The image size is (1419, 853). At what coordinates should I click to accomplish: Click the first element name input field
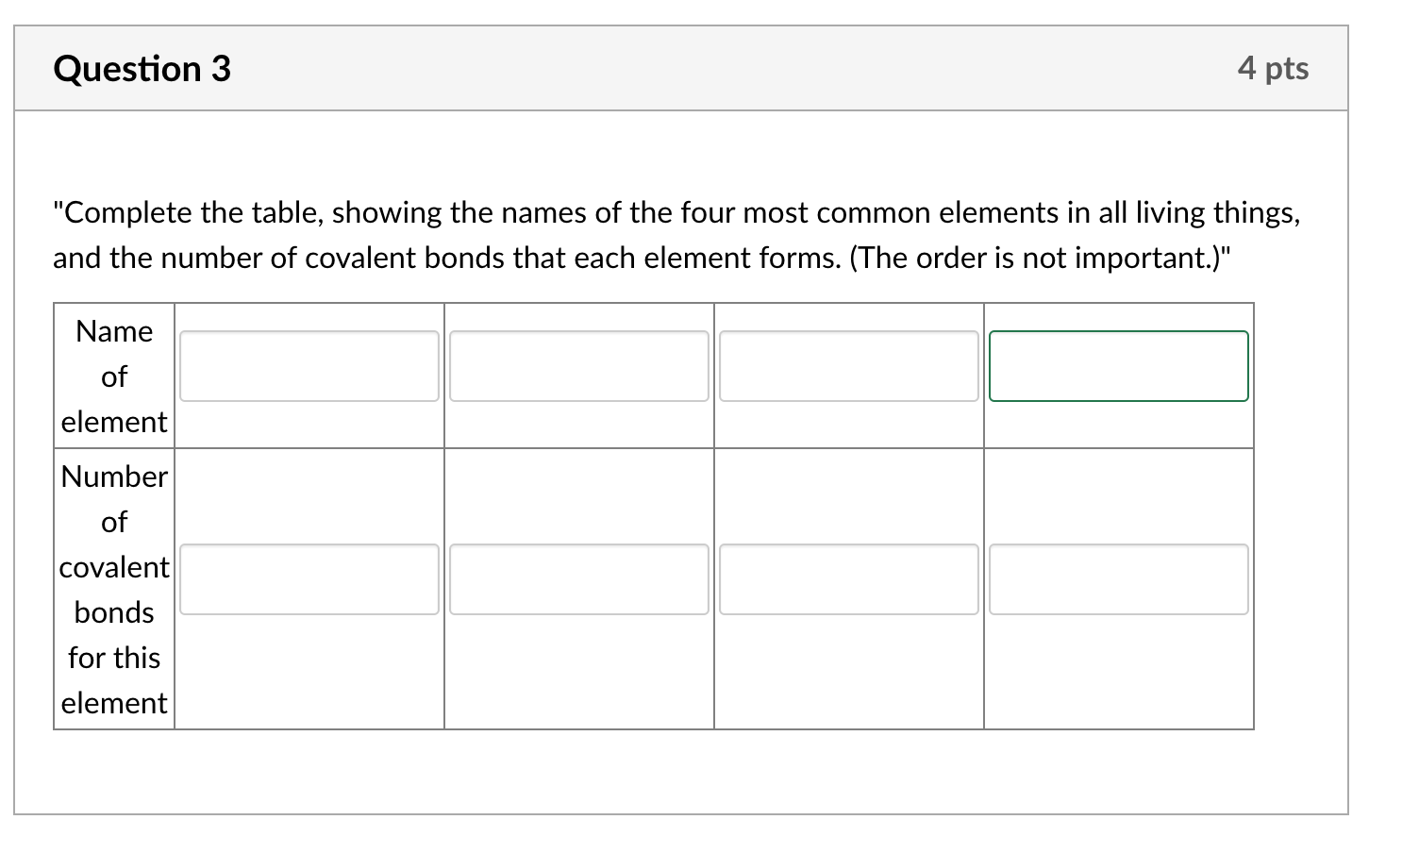pos(309,366)
